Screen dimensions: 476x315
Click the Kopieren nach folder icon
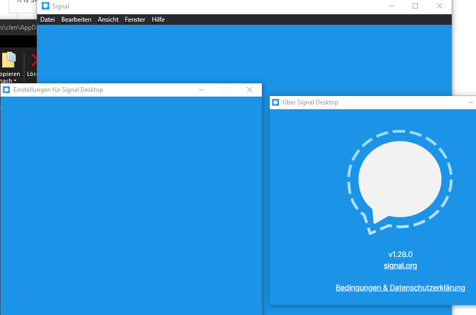(x=8, y=61)
